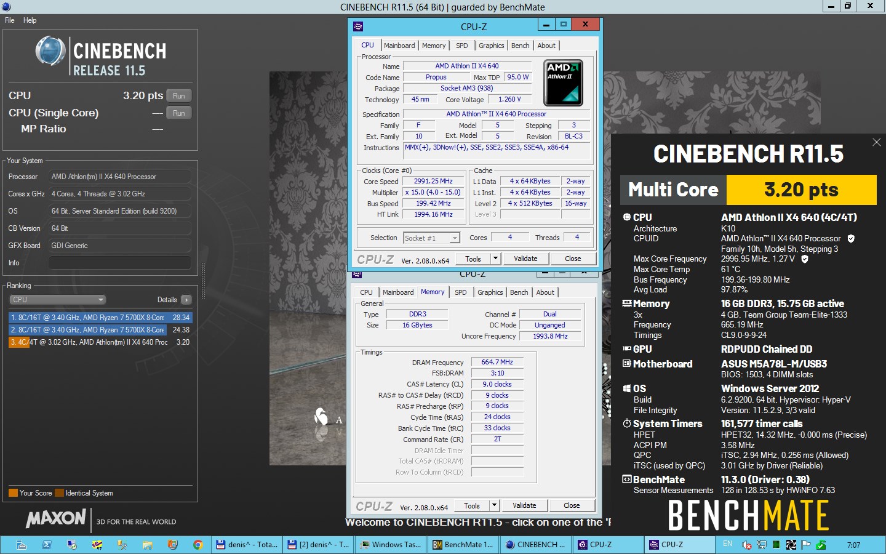This screenshot has width=886, height=554.
Task: Click the safely remove hardware tray icon
Action: coord(820,545)
